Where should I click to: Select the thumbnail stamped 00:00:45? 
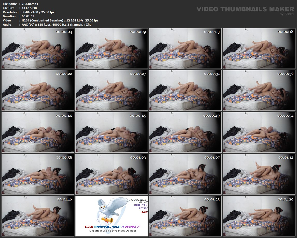tap(112, 132)
